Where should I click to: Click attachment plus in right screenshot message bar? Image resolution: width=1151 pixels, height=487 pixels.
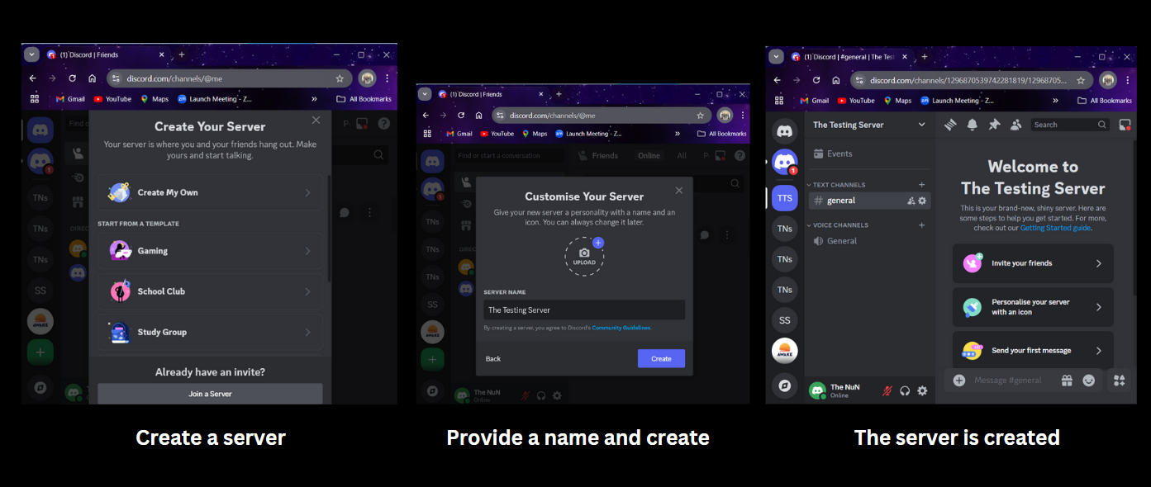point(959,381)
